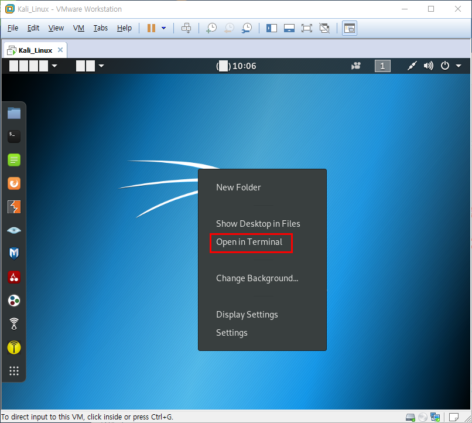This screenshot has width=472, height=423.
Task: Open the VM menu
Action: tap(78, 28)
